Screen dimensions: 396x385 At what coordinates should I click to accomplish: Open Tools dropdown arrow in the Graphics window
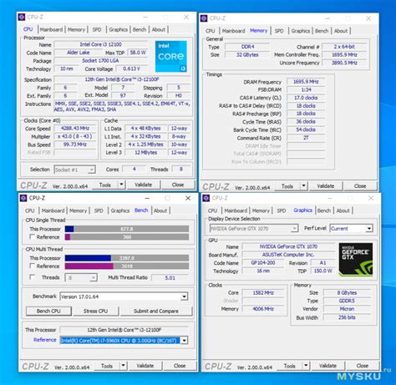[306, 366]
